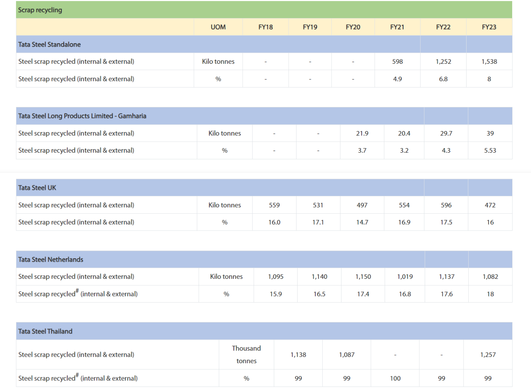This screenshot has height=389, width=531.
Task: Click the Thousand tonnes unit cell for Thailand
Action: click(x=246, y=355)
